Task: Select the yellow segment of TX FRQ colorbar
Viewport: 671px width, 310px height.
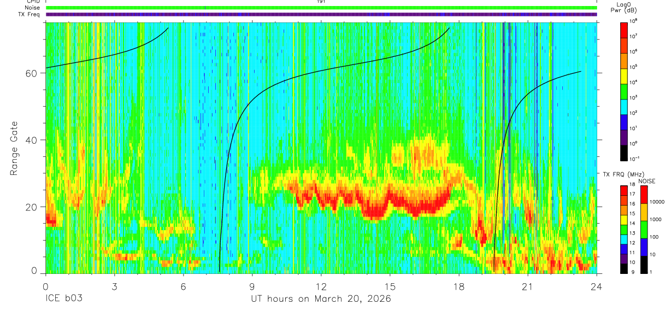Action: click(x=624, y=219)
